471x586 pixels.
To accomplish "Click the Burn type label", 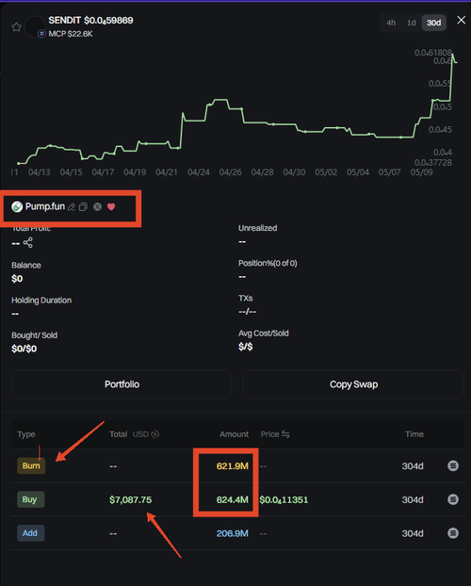I will [x=31, y=465].
